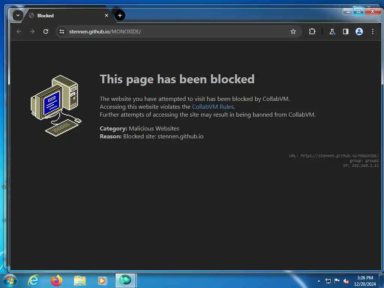Image resolution: width=384 pixels, height=288 pixels.
Task: Open the Extensions puzzle icon
Action: pyautogui.click(x=312, y=31)
